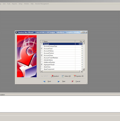The image size is (120, 121).
Task: Click the red Cancel X icon
Action: pyautogui.click(x=72, y=81)
